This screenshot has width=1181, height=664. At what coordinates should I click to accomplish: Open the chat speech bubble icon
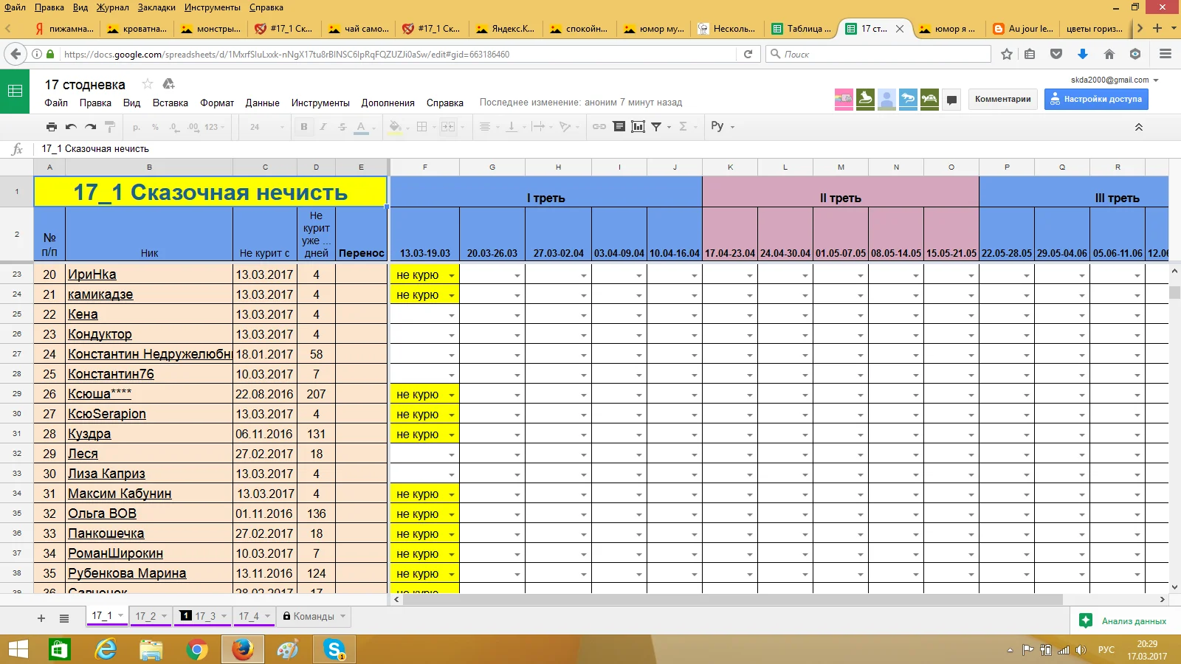952,100
